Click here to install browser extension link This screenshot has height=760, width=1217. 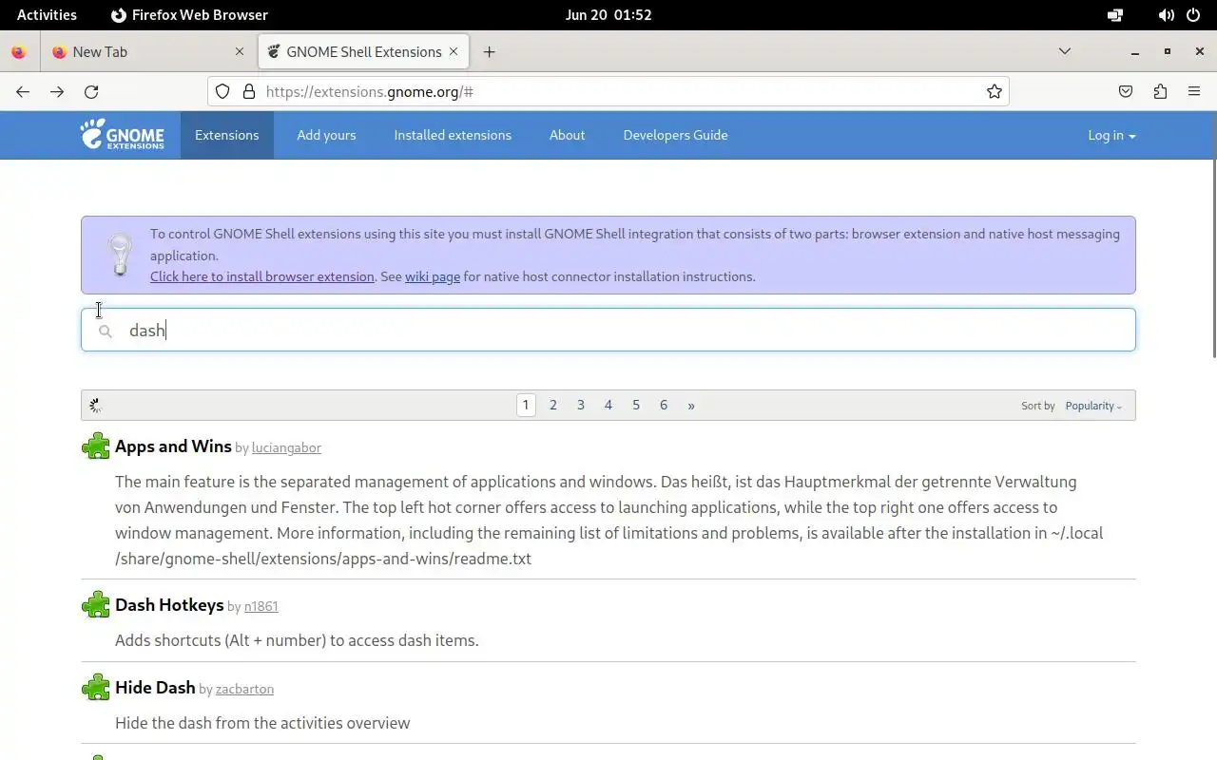(262, 276)
